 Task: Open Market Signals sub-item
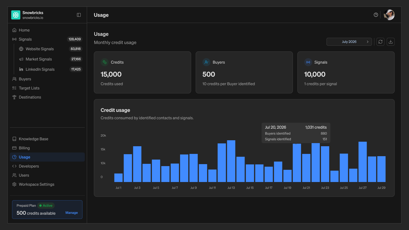click(x=51, y=59)
